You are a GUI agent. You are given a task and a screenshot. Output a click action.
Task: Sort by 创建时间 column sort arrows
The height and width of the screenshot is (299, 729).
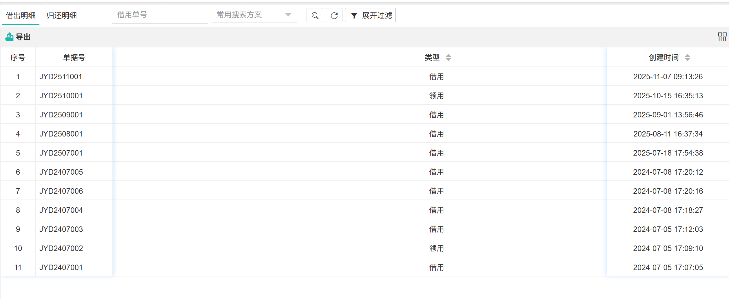click(687, 58)
